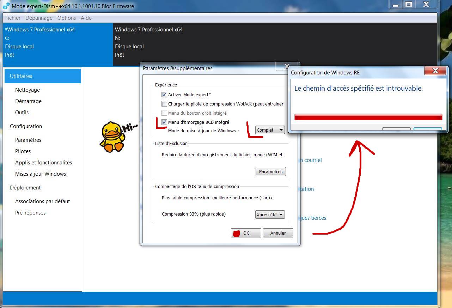Screen dimensions: 452x308
Task: Open the Complet update mode dropdown
Action: (x=270, y=129)
